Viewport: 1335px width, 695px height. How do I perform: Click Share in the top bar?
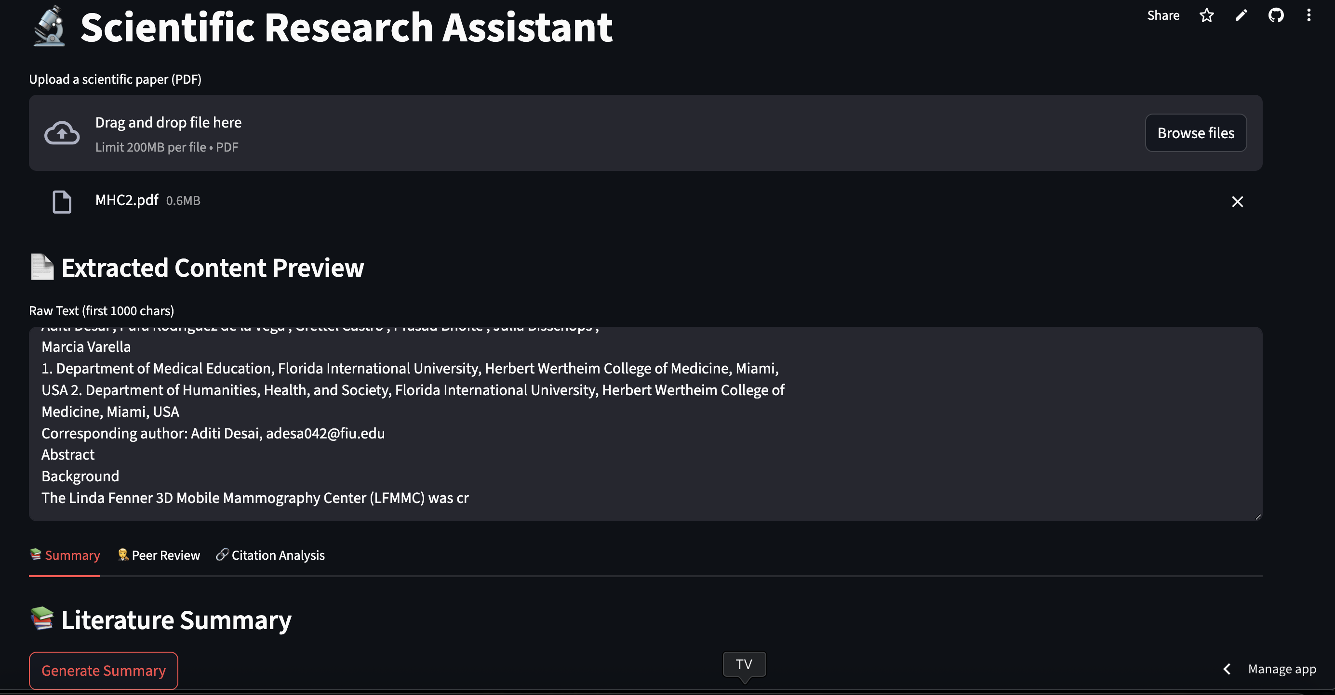point(1163,15)
